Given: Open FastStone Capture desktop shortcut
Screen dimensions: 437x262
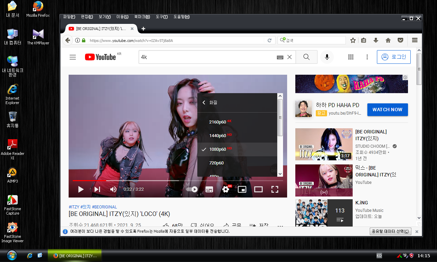Looking at the screenshot, I should pyautogui.click(x=13, y=205).
